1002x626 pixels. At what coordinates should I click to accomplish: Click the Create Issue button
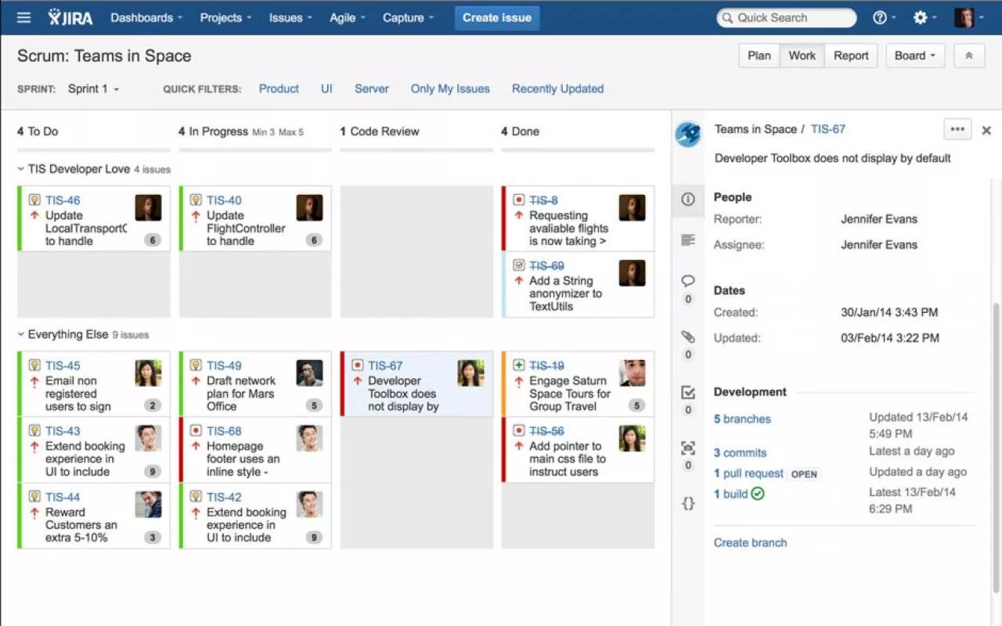(497, 17)
